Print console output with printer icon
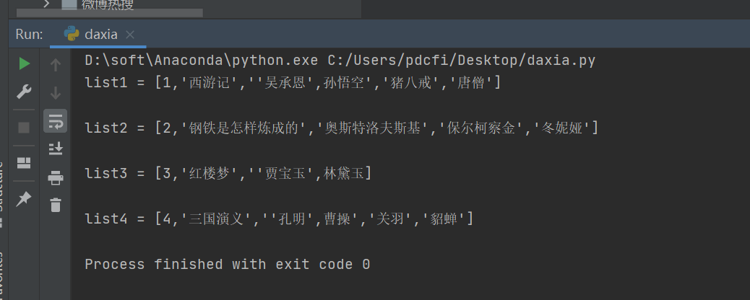Screen dimensions: 750x300 tap(56, 177)
